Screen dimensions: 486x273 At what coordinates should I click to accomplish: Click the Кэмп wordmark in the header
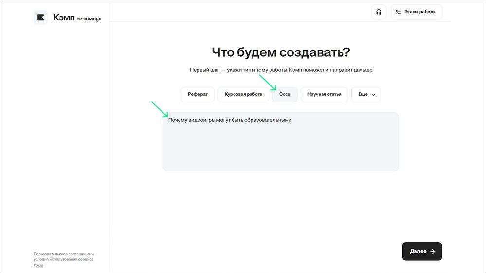(64, 17)
